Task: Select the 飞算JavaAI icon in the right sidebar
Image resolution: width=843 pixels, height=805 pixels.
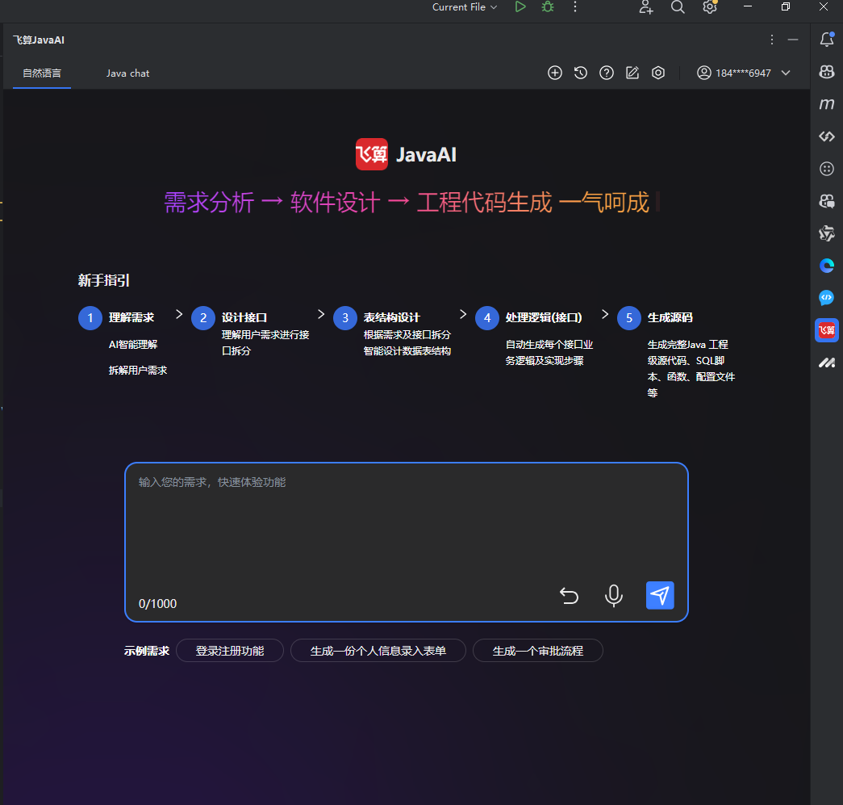Action: pos(826,330)
